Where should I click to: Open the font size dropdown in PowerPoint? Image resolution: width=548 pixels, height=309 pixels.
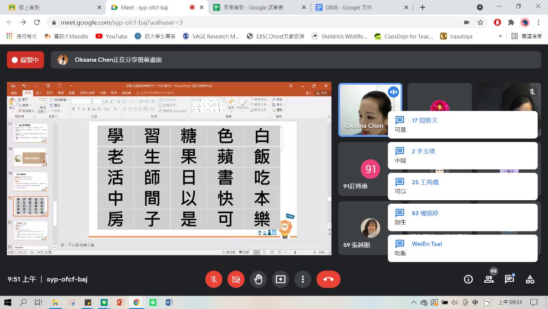(x=102, y=101)
